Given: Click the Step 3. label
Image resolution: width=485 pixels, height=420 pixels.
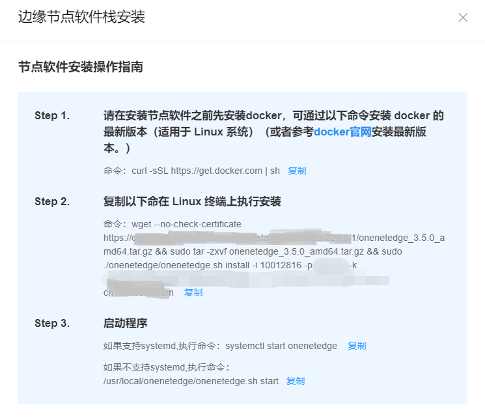Looking at the screenshot, I should click(x=52, y=323).
